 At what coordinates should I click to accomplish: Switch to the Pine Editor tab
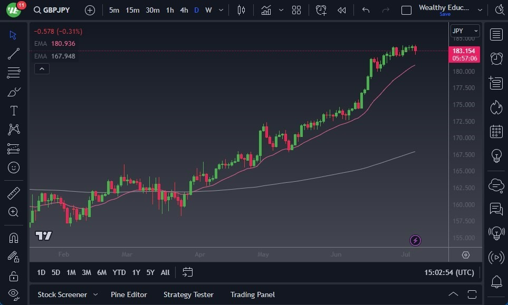coord(129,294)
